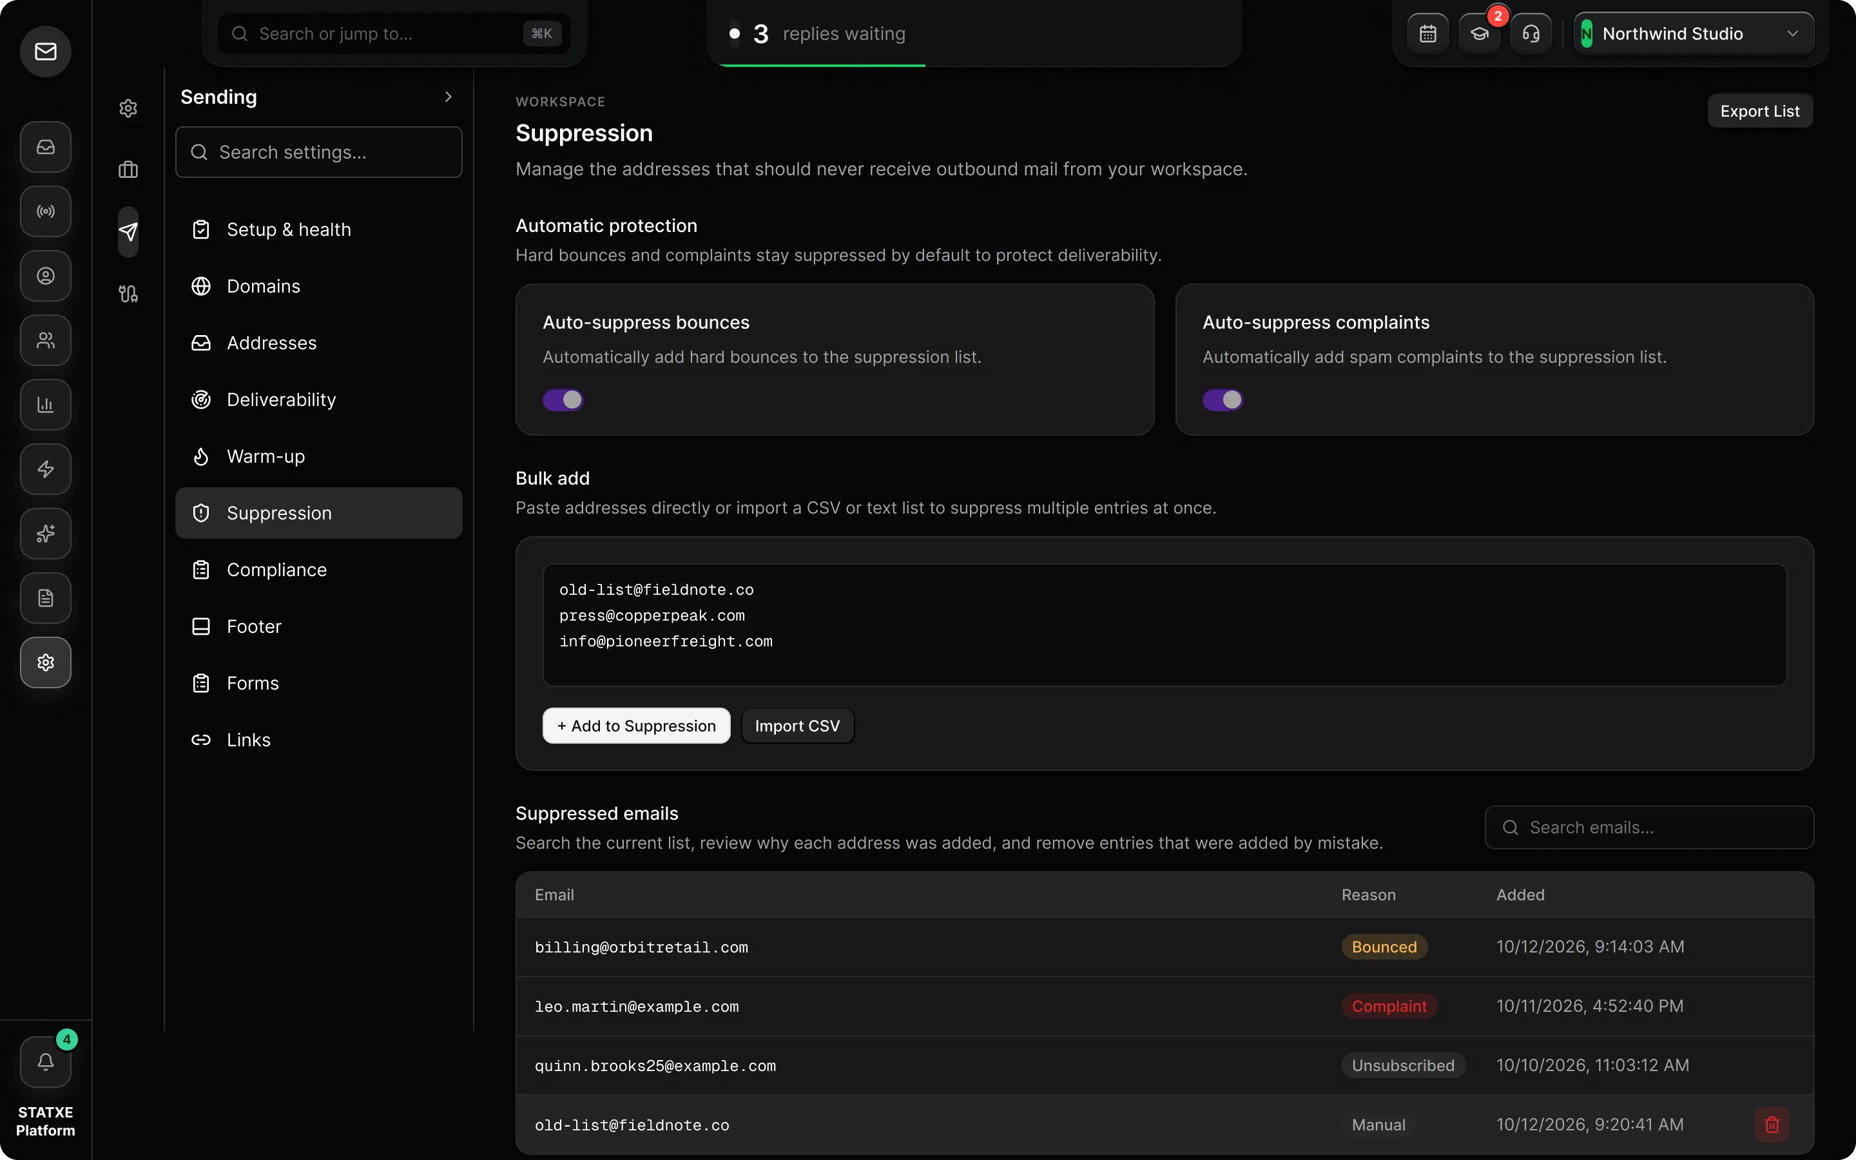Delete old-list@fieldnote.co with trash icon
Viewport: 1856px width, 1160px height.
click(x=1772, y=1125)
